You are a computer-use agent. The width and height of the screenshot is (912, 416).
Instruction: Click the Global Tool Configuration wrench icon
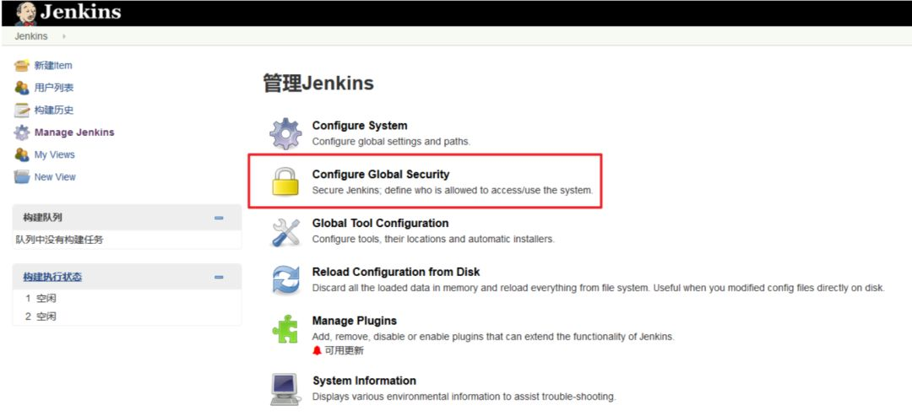tap(285, 231)
